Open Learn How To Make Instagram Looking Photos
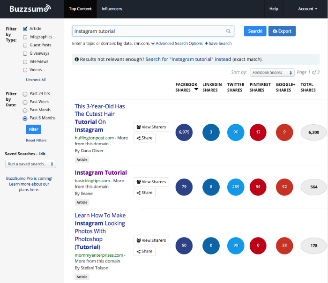This screenshot has width=328, height=283. coord(100,231)
